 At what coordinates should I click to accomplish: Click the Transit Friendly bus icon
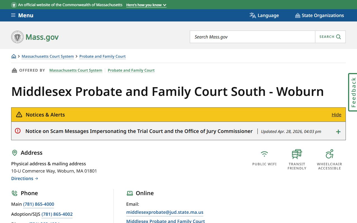297,154
